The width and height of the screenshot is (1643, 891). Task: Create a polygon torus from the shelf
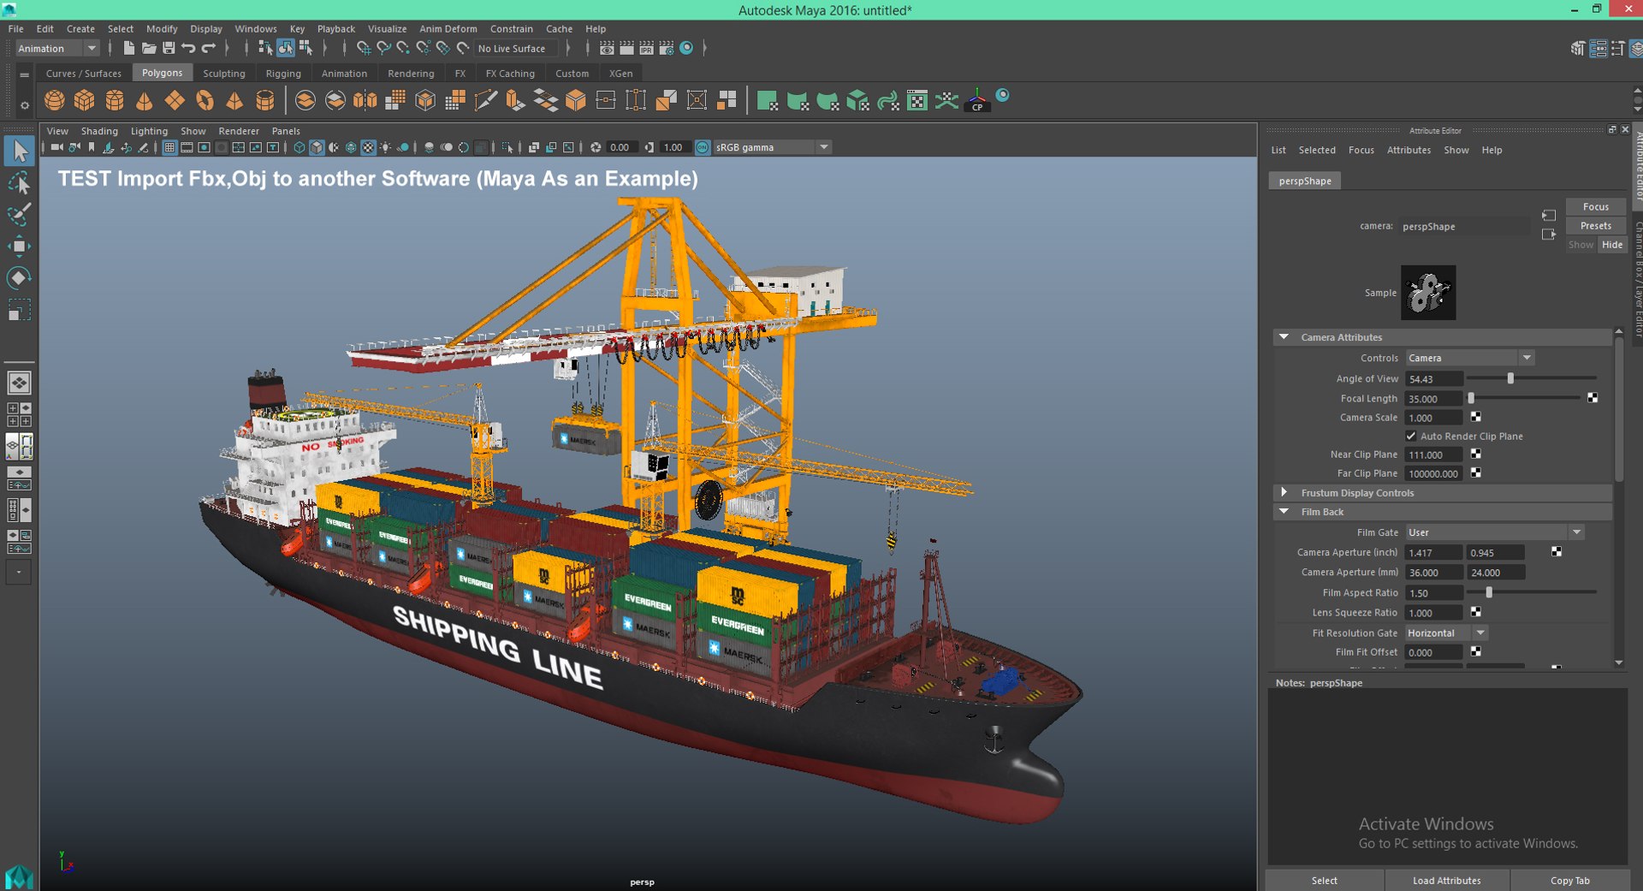tap(205, 101)
